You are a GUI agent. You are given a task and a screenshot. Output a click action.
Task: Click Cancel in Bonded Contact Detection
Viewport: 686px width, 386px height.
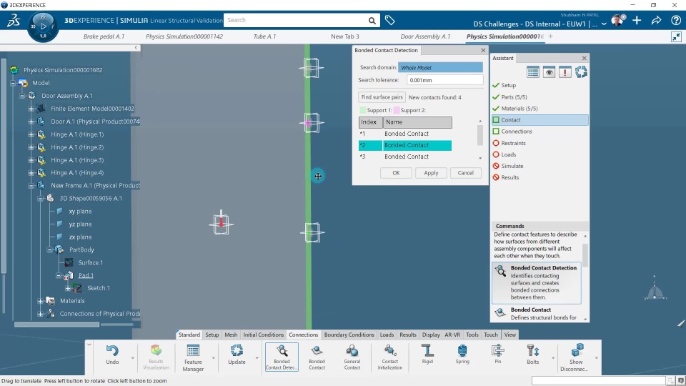(x=465, y=173)
